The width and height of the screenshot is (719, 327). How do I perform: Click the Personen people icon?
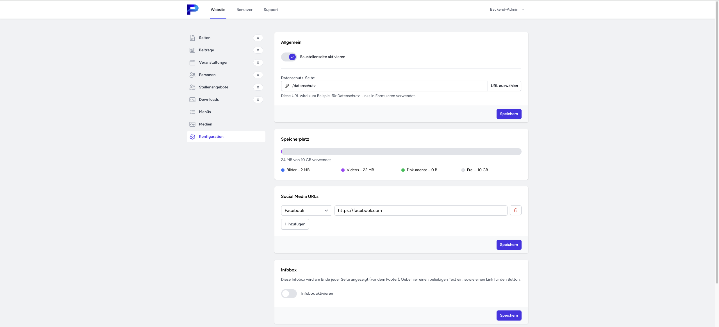(192, 75)
